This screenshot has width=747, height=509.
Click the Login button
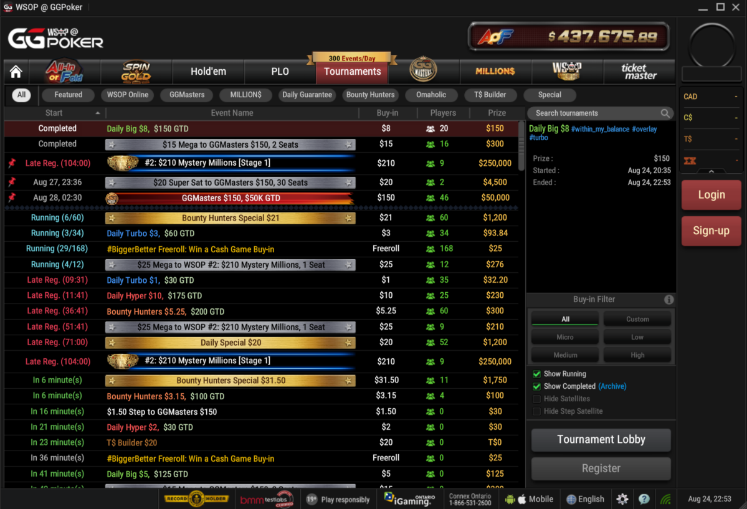tap(711, 194)
